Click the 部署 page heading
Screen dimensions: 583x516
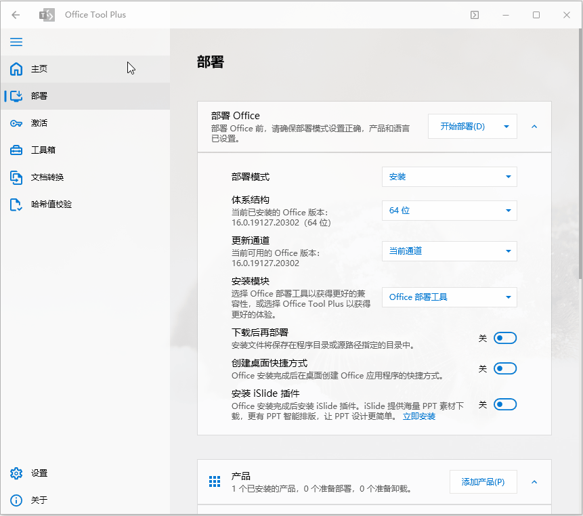pos(211,62)
